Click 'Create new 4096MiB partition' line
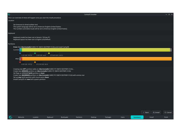This screenshot has width=181, height=135. [x=42, y=71]
